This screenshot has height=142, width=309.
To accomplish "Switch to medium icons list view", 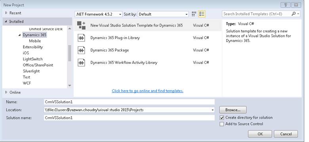I will tap(202, 14).
